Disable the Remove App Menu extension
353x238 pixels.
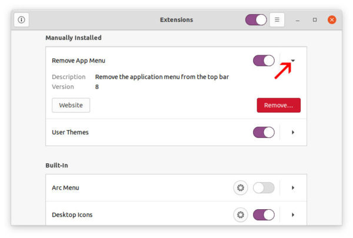click(x=264, y=61)
